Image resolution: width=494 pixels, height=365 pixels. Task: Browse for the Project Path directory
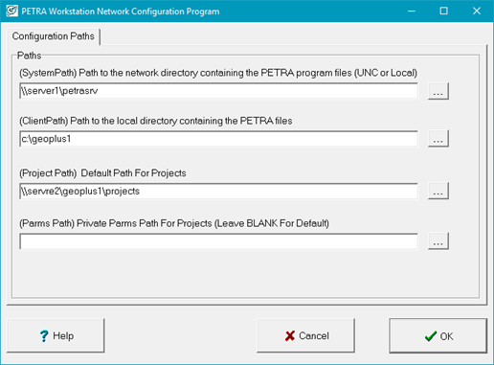438,191
